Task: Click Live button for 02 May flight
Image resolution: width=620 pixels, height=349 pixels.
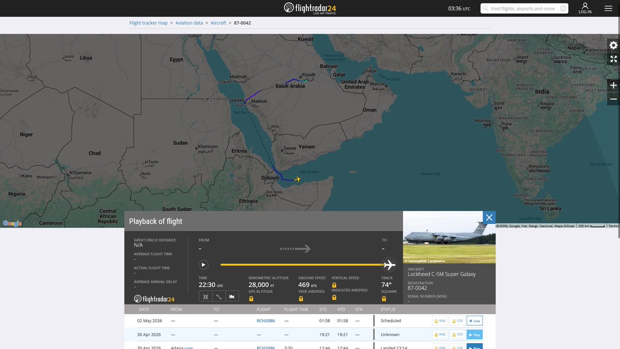Action: (x=474, y=321)
